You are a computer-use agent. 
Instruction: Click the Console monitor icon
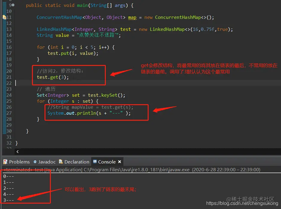coord(95,162)
